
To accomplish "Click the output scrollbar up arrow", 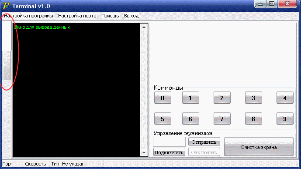I will pyautogui.click(x=144, y=27).
